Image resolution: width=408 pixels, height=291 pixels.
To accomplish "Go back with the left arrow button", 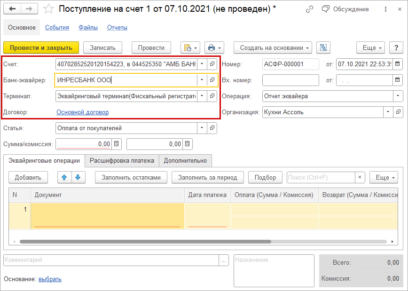I will [x=12, y=9].
